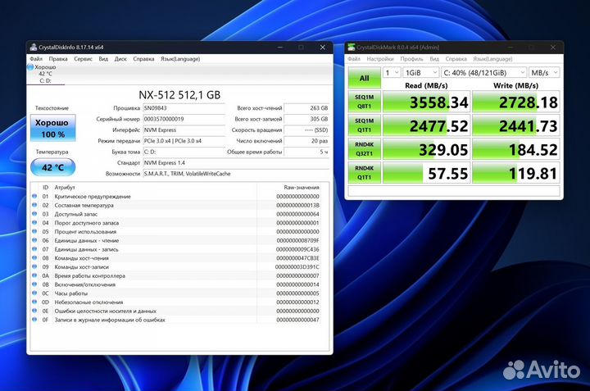The height and width of the screenshot is (391, 590).
Task: Start RND4K Q1T1 test
Action: pyautogui.click(x=364, y=173)
